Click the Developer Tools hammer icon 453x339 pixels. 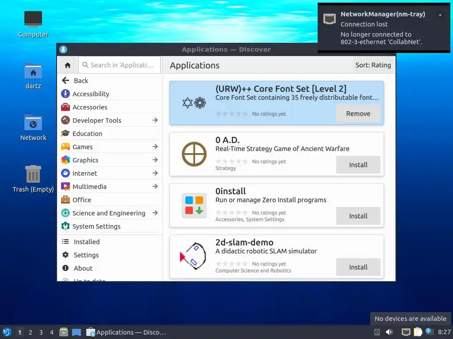tap(65, 120)
